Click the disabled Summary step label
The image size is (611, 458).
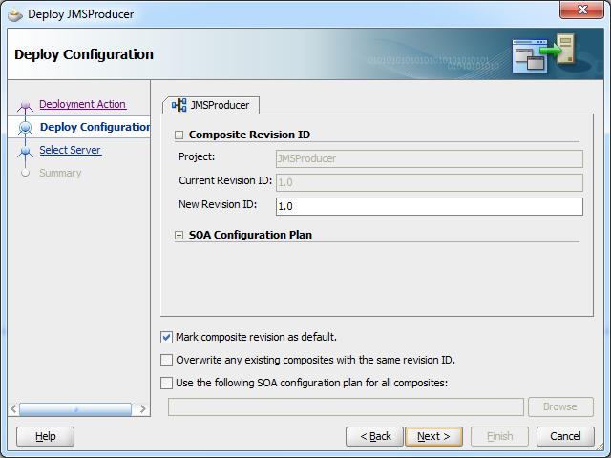click(x=60, y=173)
